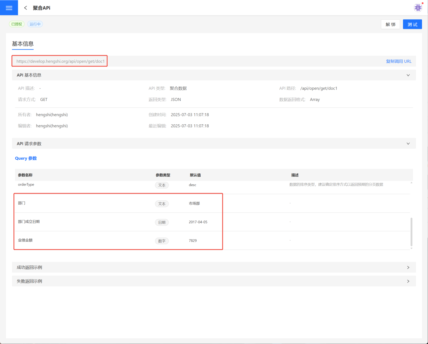This screenshot has height=344, width=428.
Task: Click the parameter table scrollbar
Action: coord(411,232)
